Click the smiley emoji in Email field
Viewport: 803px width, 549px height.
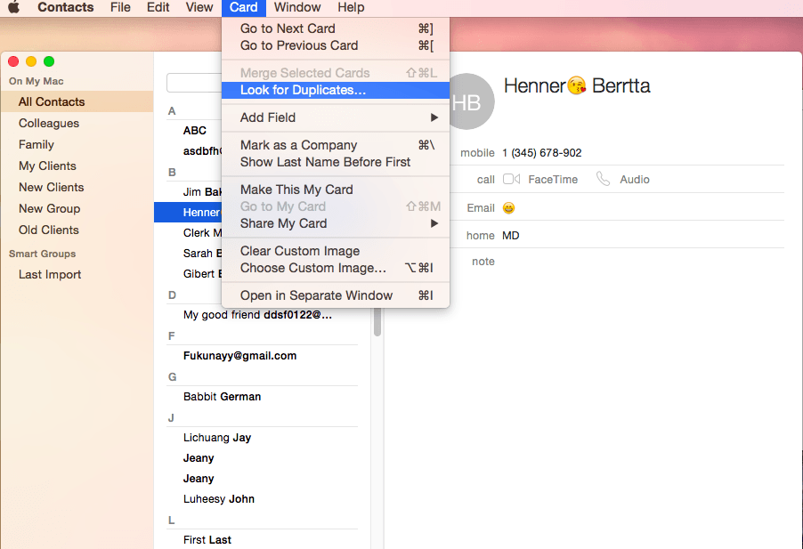pos(508,207)
